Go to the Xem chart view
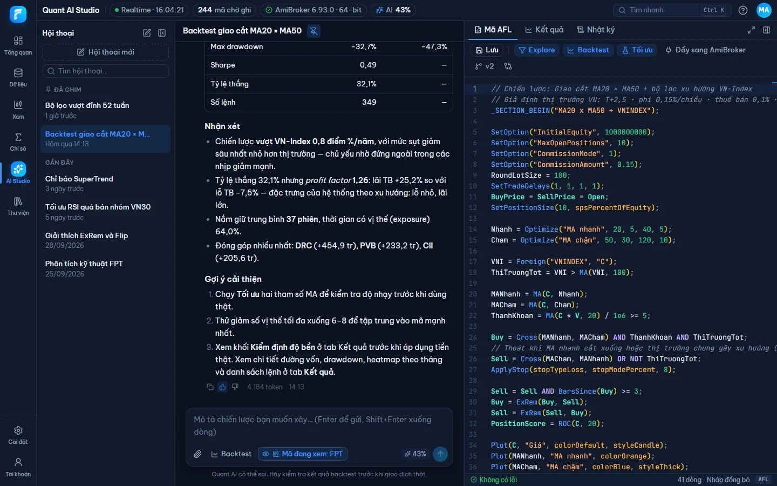This screenshot has width=777, height=486. [18, 110]
